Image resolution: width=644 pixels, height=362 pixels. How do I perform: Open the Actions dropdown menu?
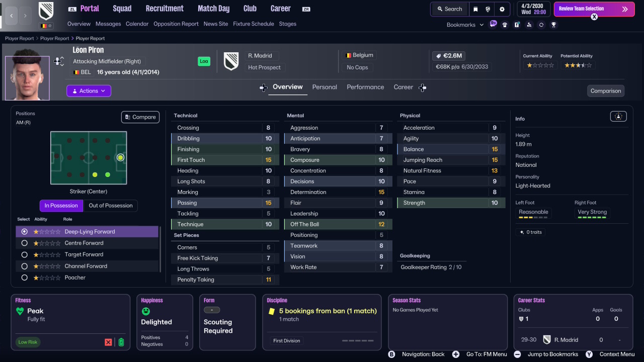(89, 91)
